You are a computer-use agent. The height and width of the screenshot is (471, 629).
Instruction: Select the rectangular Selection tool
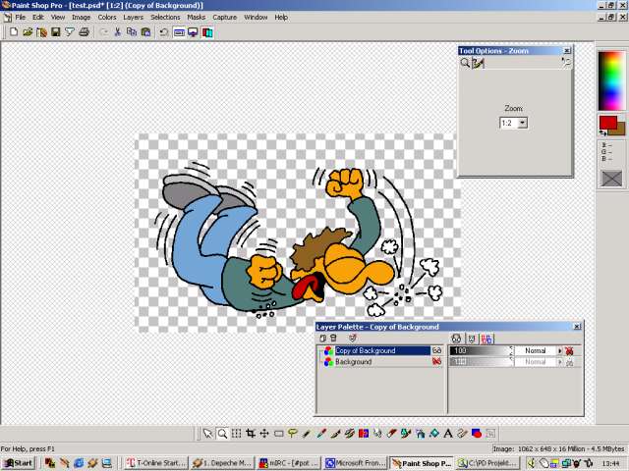(x=279, y=434)
